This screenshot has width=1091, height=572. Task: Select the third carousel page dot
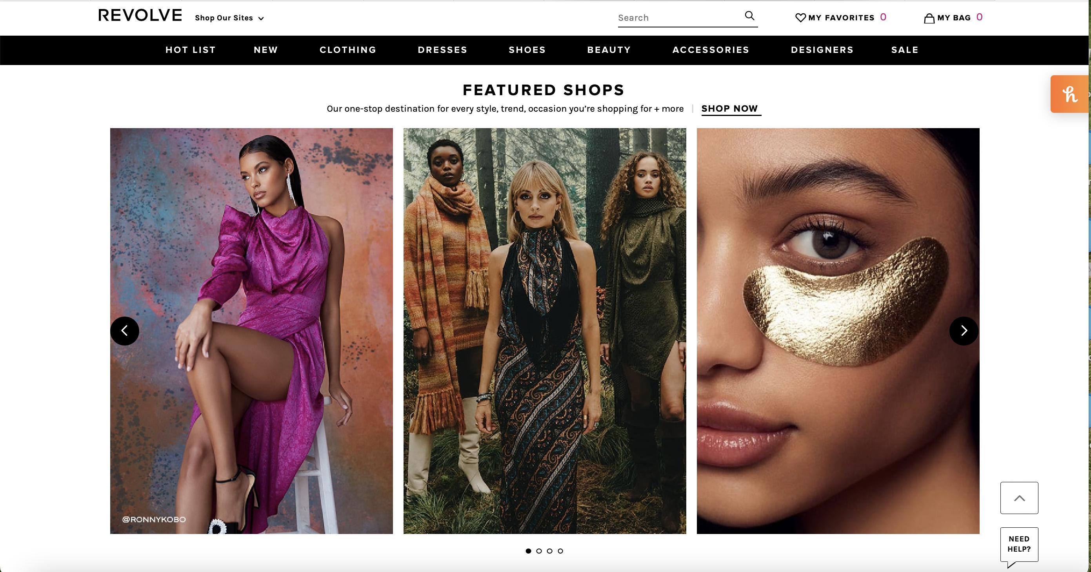click(x=549, y=551)
